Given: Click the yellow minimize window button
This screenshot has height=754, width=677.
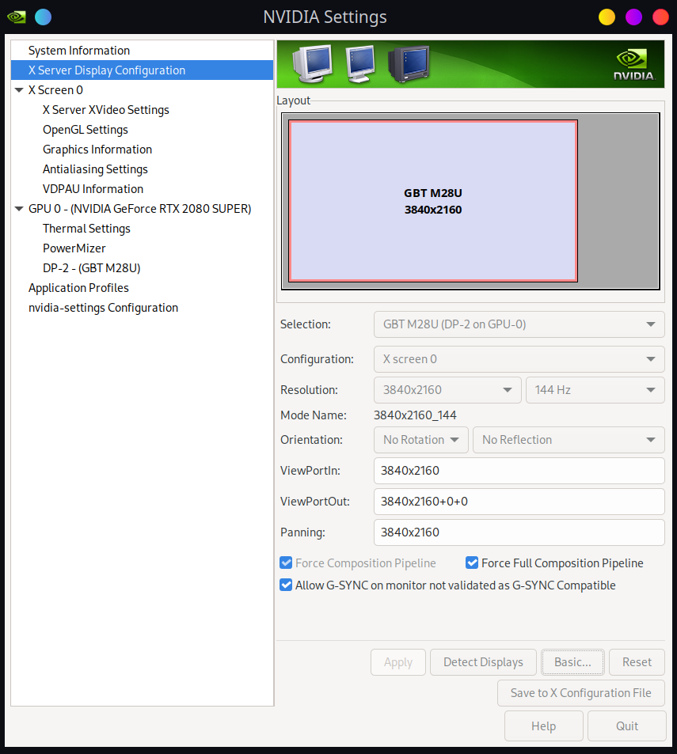Looking at the screenshot, I should pyautogui.click(x=607, y=17).
